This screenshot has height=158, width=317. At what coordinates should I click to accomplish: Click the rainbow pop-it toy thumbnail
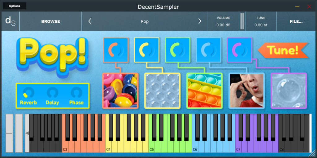click(x=204, y=91)
